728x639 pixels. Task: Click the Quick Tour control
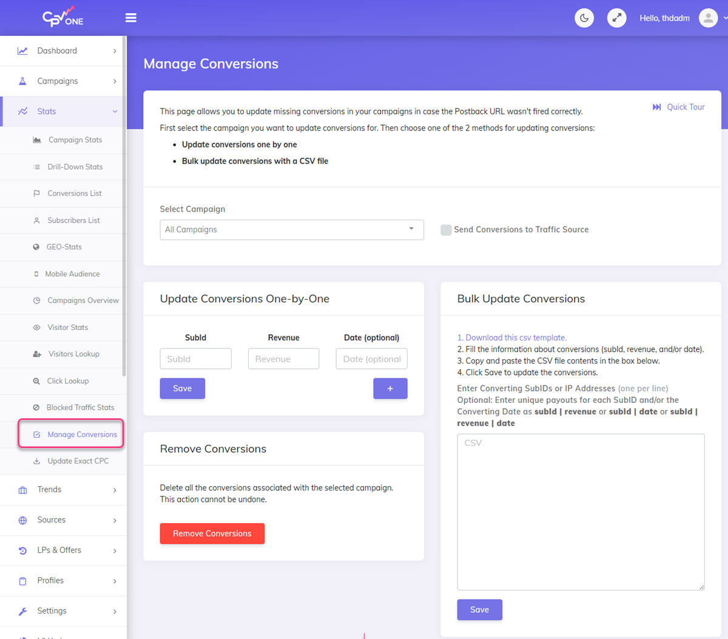click(x=678, y=107)
